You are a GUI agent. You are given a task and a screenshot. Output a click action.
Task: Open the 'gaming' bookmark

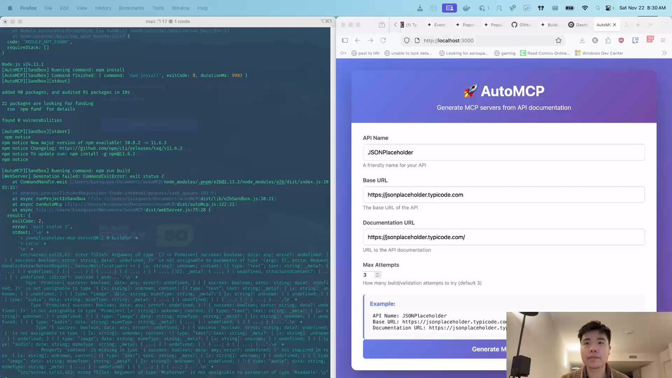pos(505,53)
